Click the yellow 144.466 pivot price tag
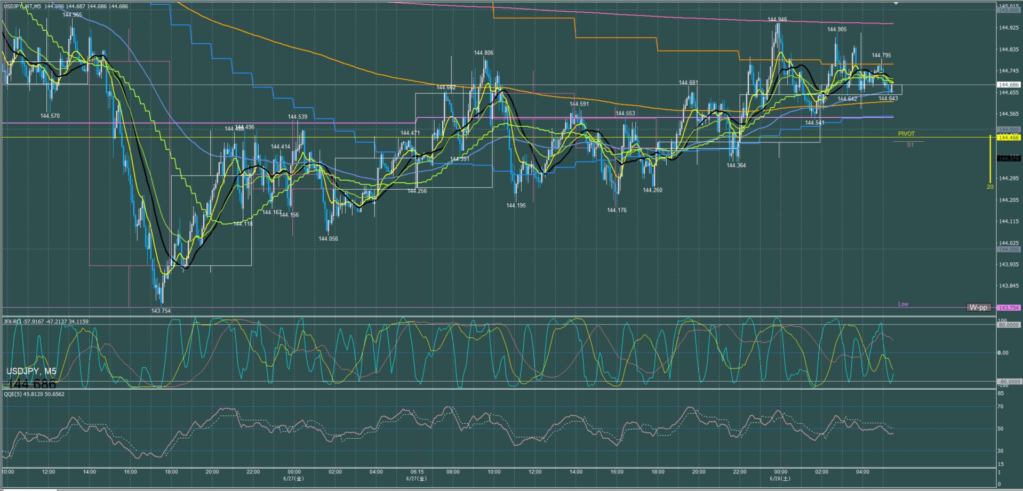This screenshot has width=1023, height=491. (x=1009, y=138)
